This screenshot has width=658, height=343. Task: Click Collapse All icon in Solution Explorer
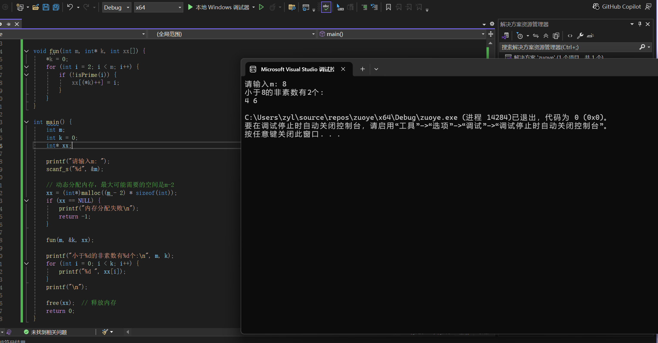click(x=546, y=36)
